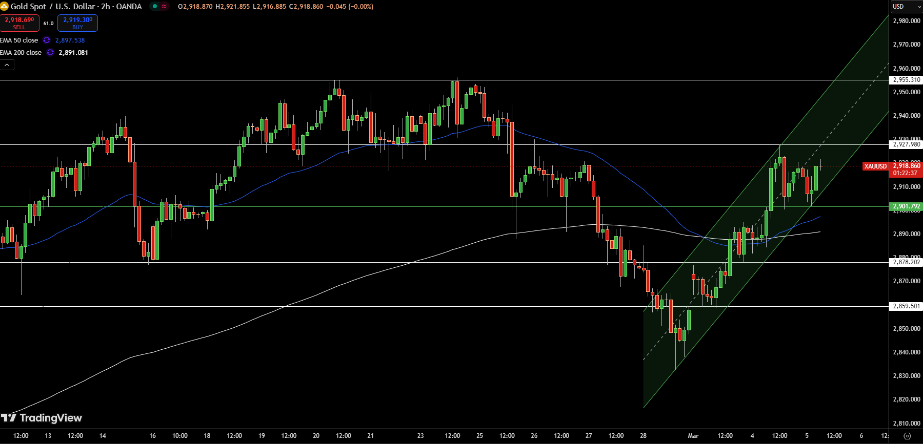
Task: Click the SELL 2,918.690 button
Action: [19, 23]
